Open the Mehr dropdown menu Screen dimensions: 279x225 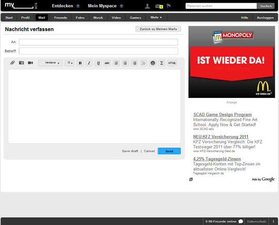(x=156, y=18)
